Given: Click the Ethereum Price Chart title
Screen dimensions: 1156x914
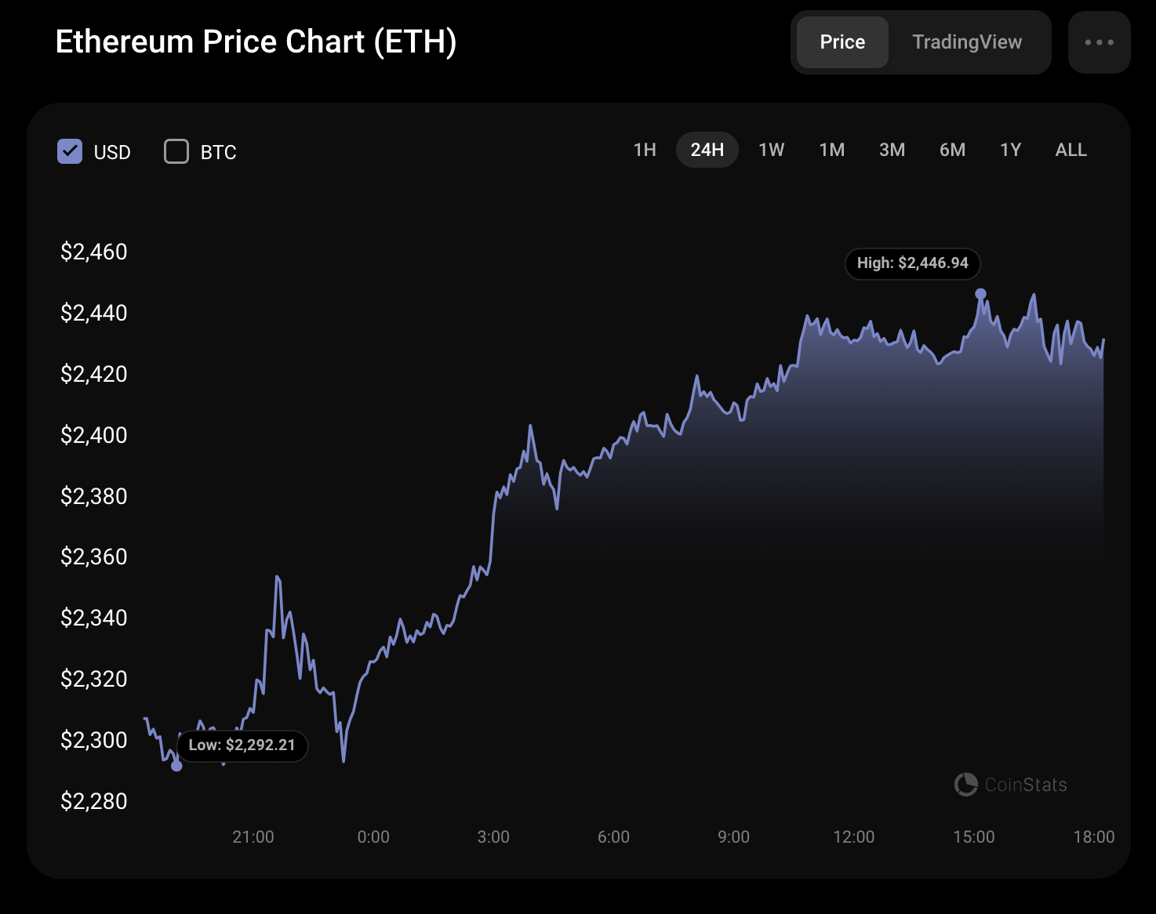Looking at the screenshot, I should (256, 42).
